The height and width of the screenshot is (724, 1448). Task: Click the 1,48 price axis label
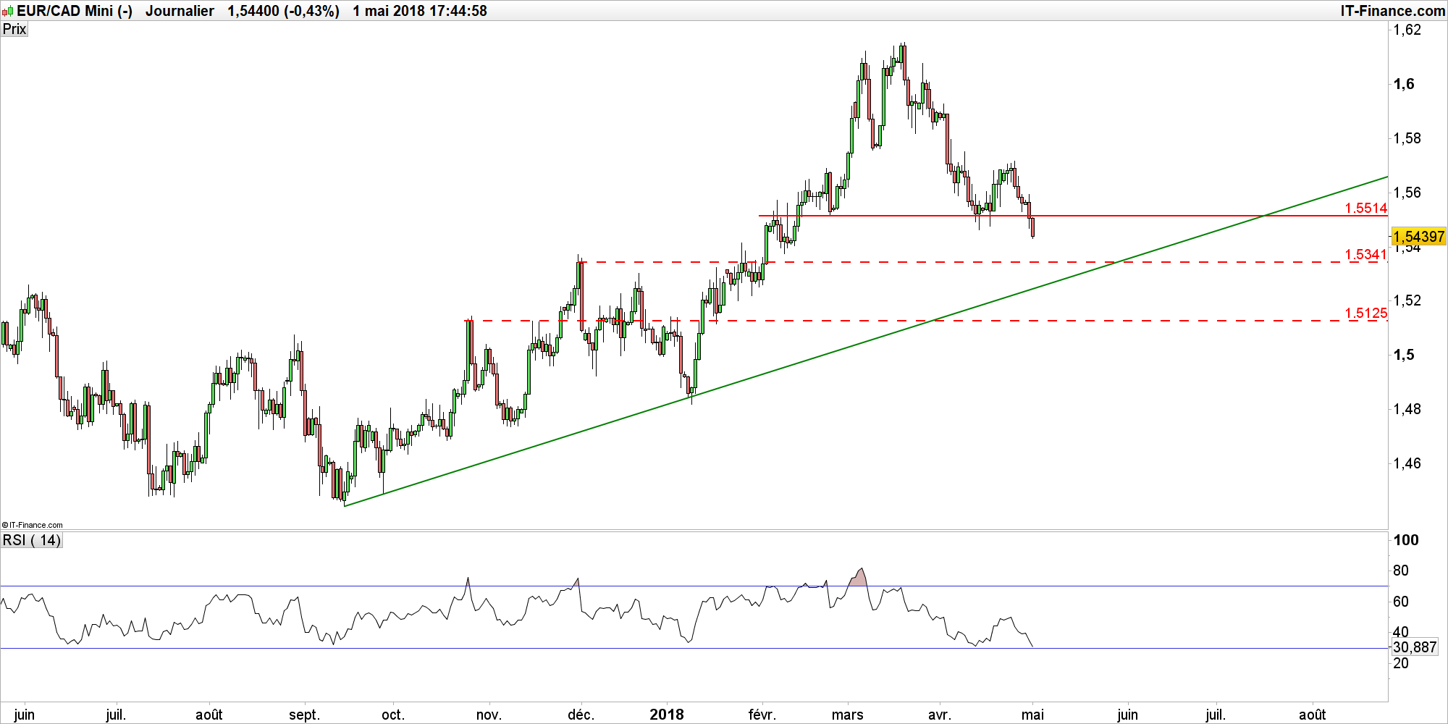click(1407, 409)
